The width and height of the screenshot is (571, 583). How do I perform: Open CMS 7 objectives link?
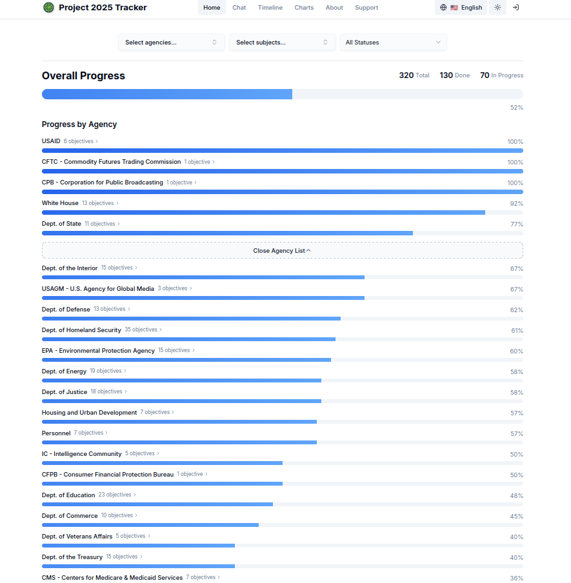click(x=203, y=577)
